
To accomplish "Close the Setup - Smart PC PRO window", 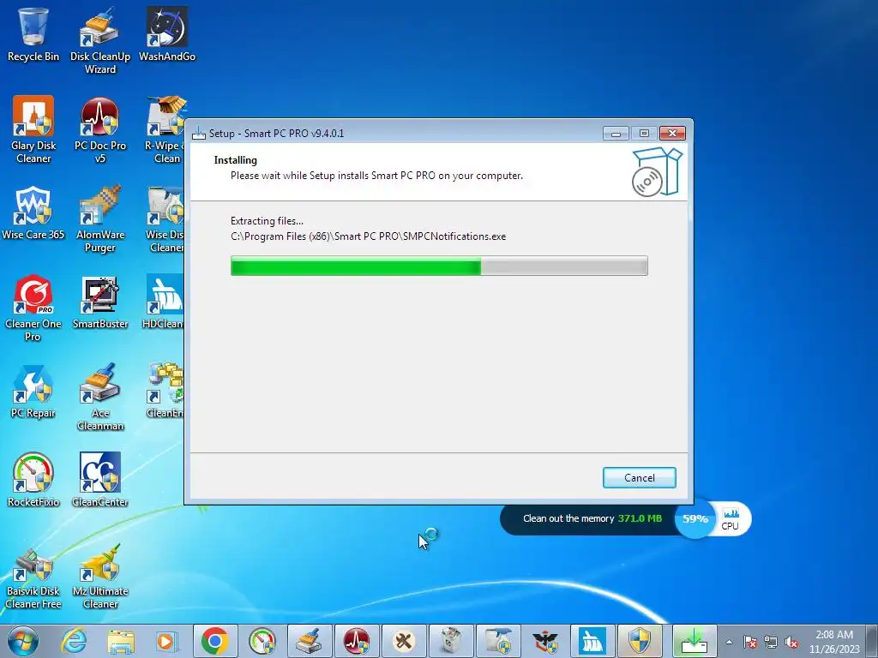I will 672,133.
